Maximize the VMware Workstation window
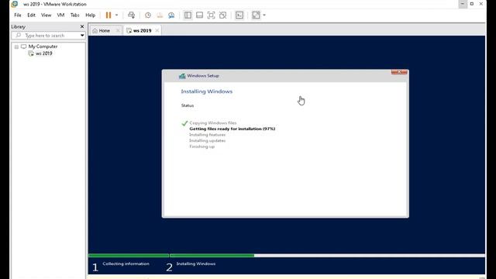The image size is (496, 279). [x=472, y=4]
